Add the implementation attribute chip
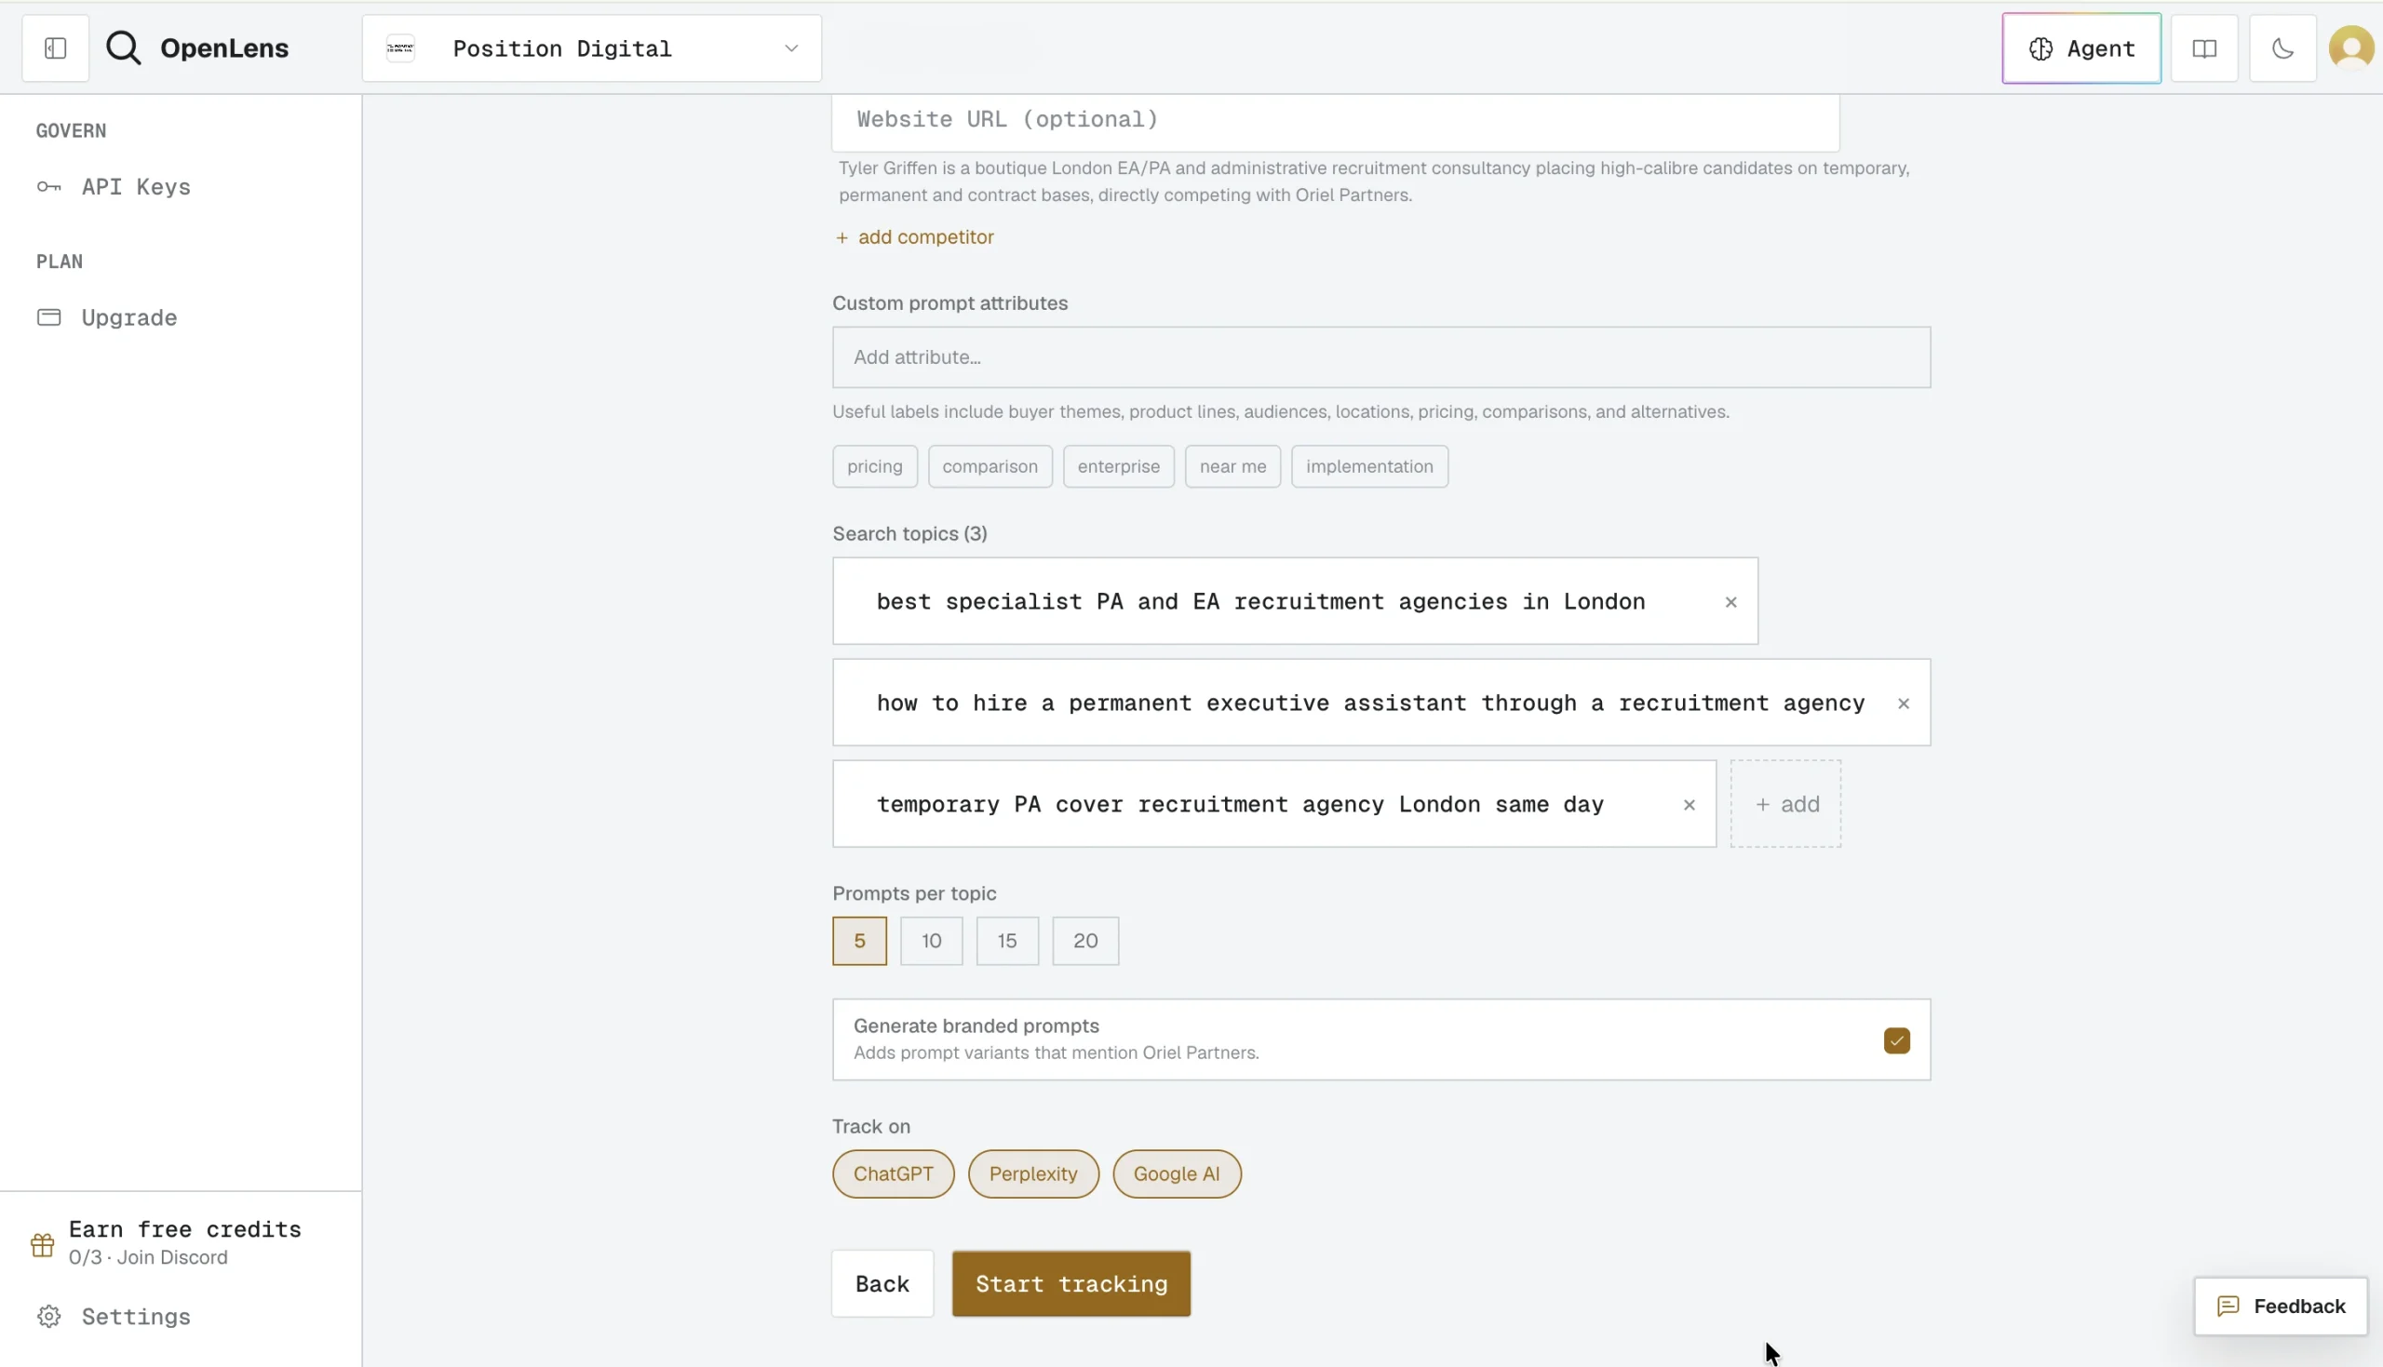2383x1367 pixels. (1369, 465)
